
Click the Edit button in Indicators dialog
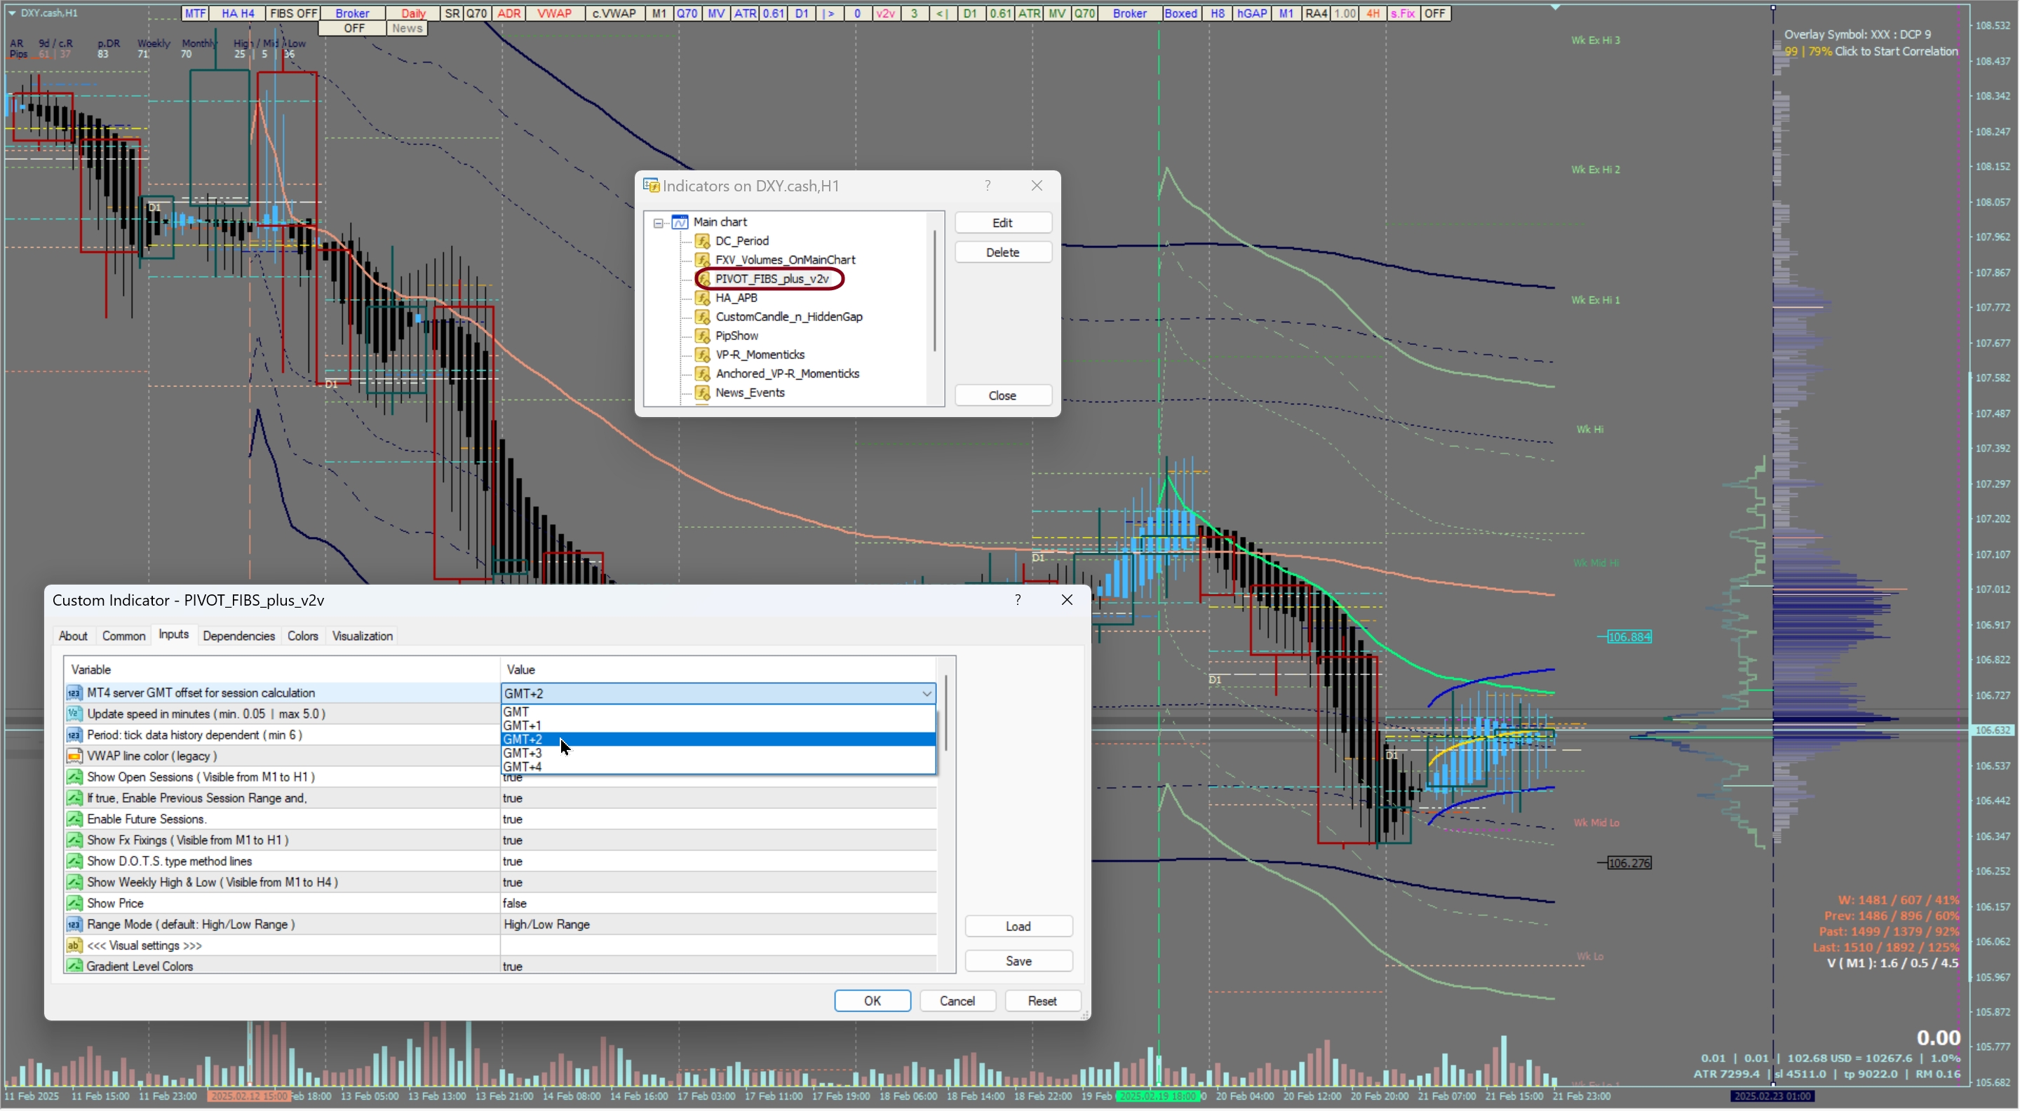click(1002, 222)
